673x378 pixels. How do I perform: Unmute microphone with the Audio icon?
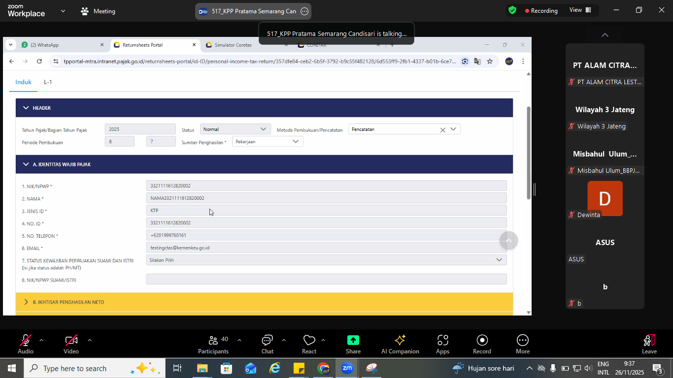click(x=25, y=341)
